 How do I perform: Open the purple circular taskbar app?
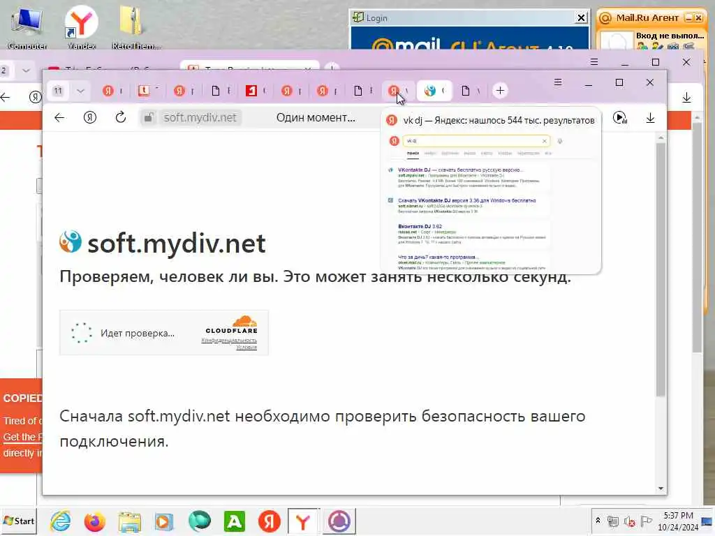(x=339, y=521)
